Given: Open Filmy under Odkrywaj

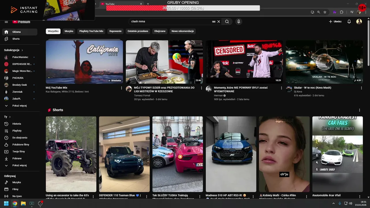Looking at the screenshot, I should pos(20,189).
